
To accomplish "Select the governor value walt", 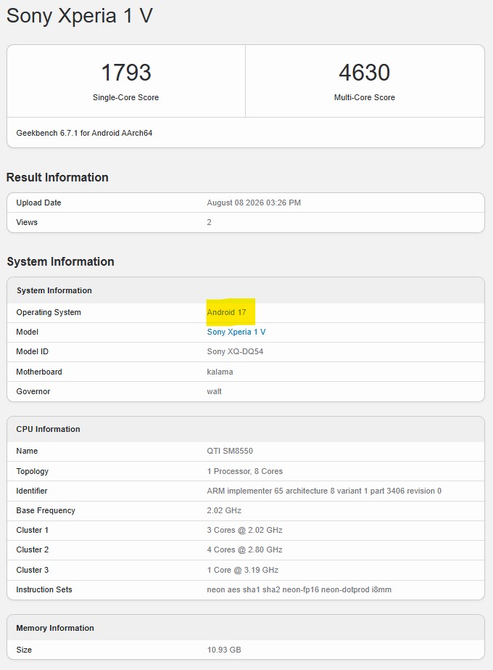I will pyautogui.click(x=215, y=391).
